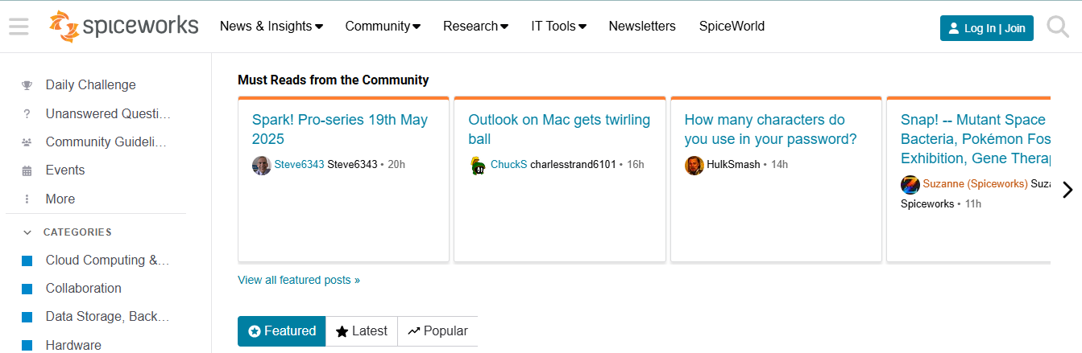Collapse the CATEGORIES section chevron

click(x=27, y=232)
